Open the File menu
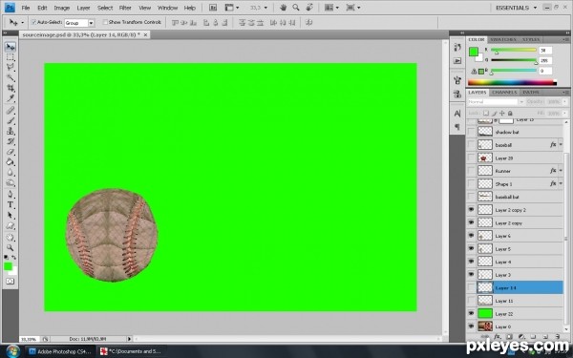This screenshot has height=358, width=573. coord(26,8)
